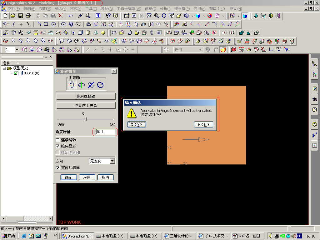Image resolution: width=320 pixels, height=240 pixels.
Task: Click the shaded orange cube display icon
Action: point(223,50)
